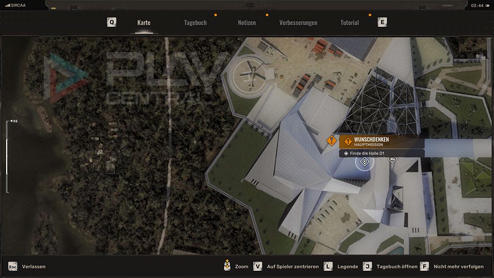Click 'Auf Spieler zentrieren' button
Viewport: 494px width, 278px height.
(x=286, y=267)
